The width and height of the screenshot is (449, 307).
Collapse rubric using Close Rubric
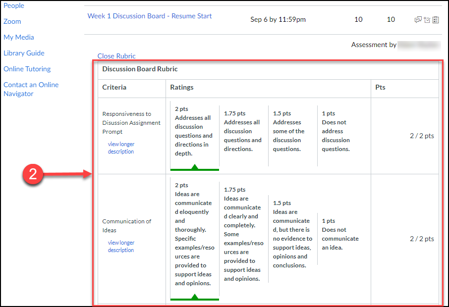point(116,56)
